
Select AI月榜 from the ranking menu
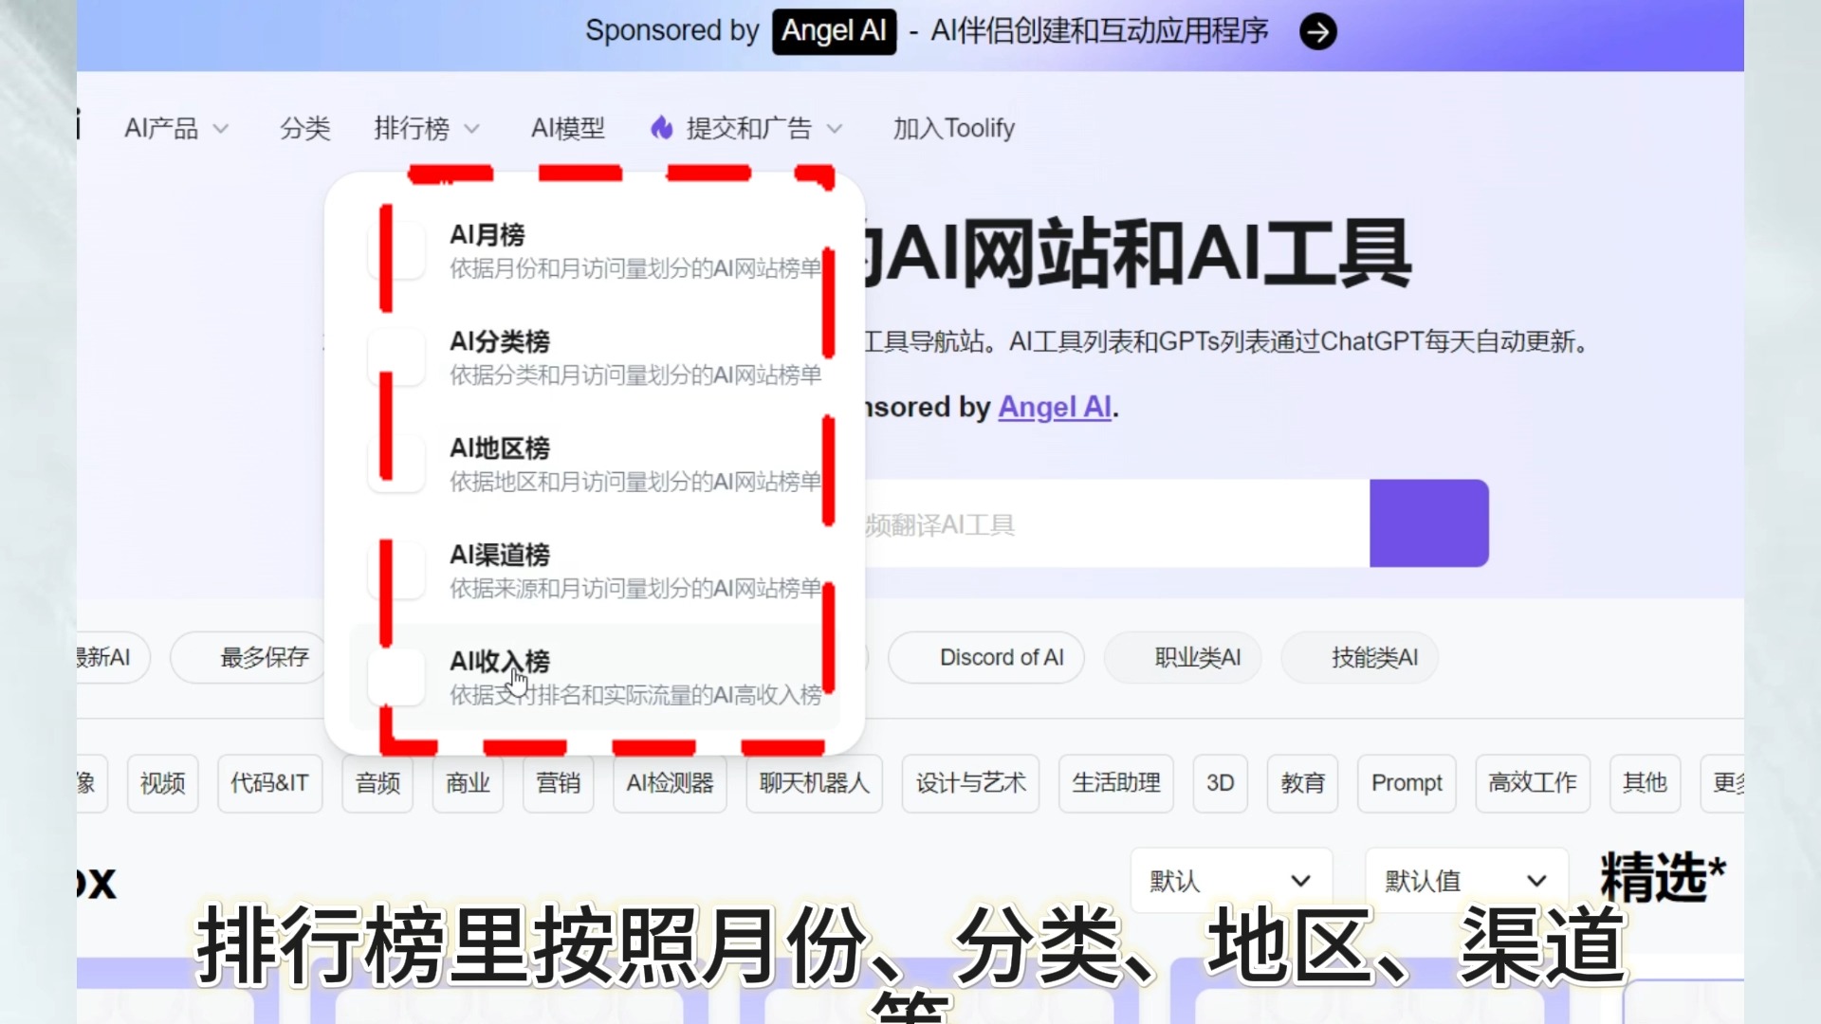595,251
